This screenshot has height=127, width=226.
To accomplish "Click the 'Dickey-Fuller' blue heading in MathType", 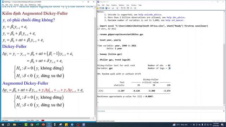I will [14, 47].
